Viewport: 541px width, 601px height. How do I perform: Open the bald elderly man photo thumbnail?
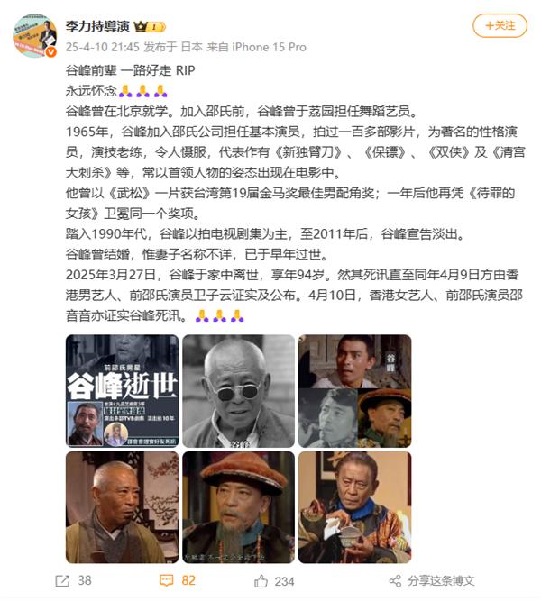[x=122, y=507]
